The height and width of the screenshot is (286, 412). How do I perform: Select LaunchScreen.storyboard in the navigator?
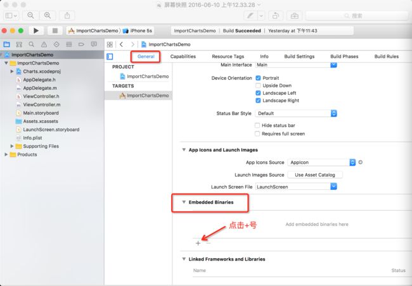tap(51, 130)
